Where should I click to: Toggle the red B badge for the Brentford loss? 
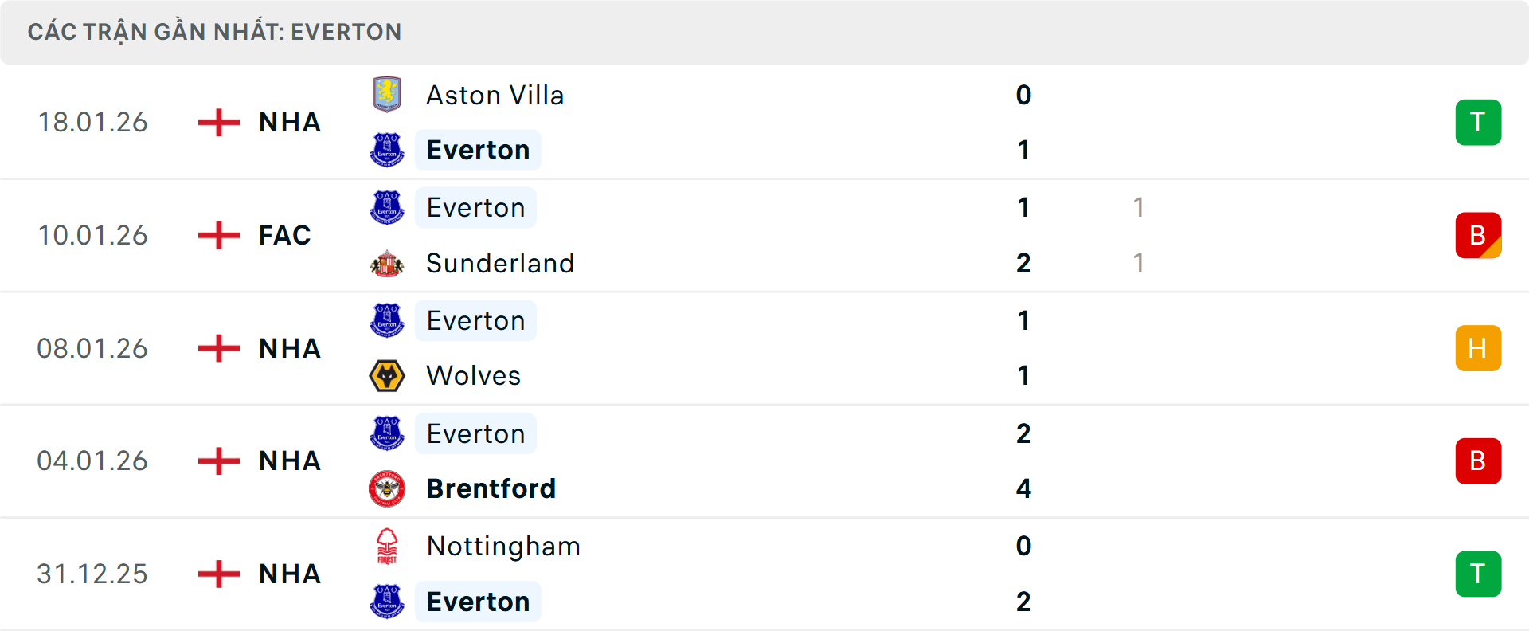[1478, 461]
